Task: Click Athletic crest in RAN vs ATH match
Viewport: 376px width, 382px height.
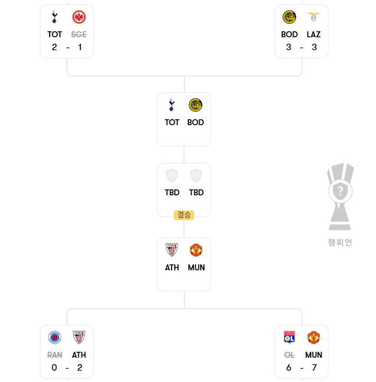Action: coord(79,337)
